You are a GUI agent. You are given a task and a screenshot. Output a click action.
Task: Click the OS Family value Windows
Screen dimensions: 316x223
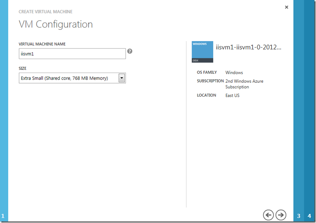234,73
